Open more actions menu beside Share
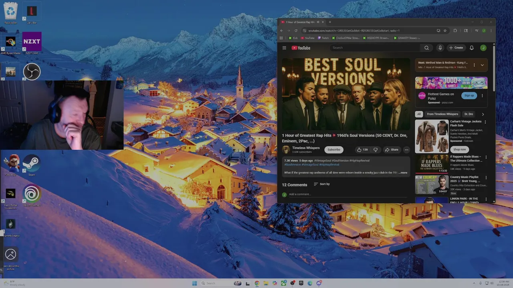Image resolution: width=513 pixels, height=288 pixels. 406,150
